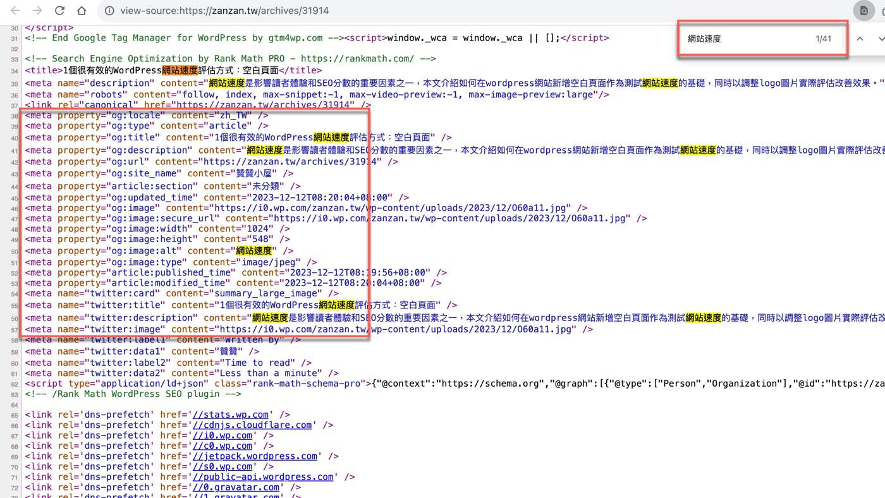The height and width of the screenshot is (498, 885).
Task: Click the find-in-page magnifier icon
Action: coord(864,11)
